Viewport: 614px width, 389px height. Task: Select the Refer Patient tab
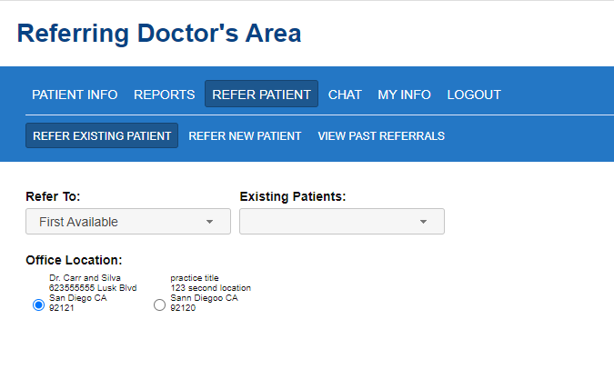coord(261,95)
